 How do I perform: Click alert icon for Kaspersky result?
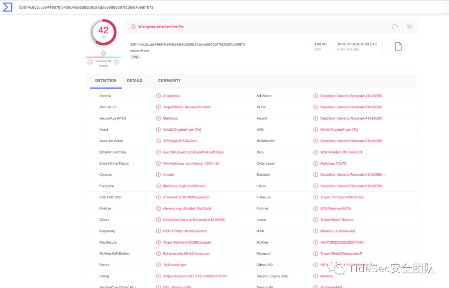[x=158, y=231]
